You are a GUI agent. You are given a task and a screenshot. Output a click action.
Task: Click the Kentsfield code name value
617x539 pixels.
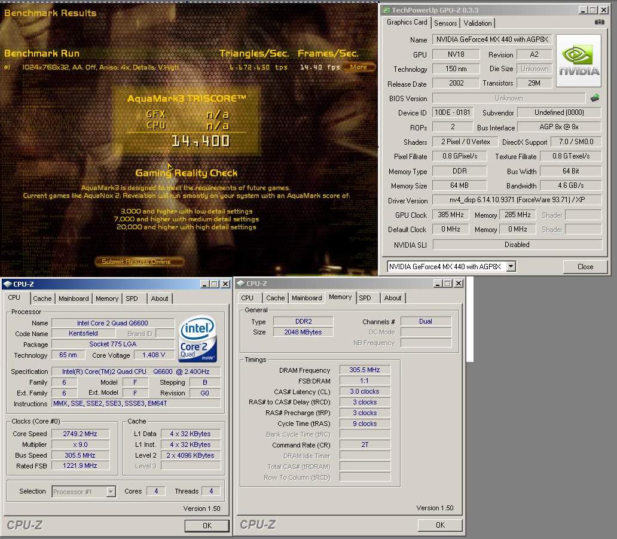pos(83,333)
